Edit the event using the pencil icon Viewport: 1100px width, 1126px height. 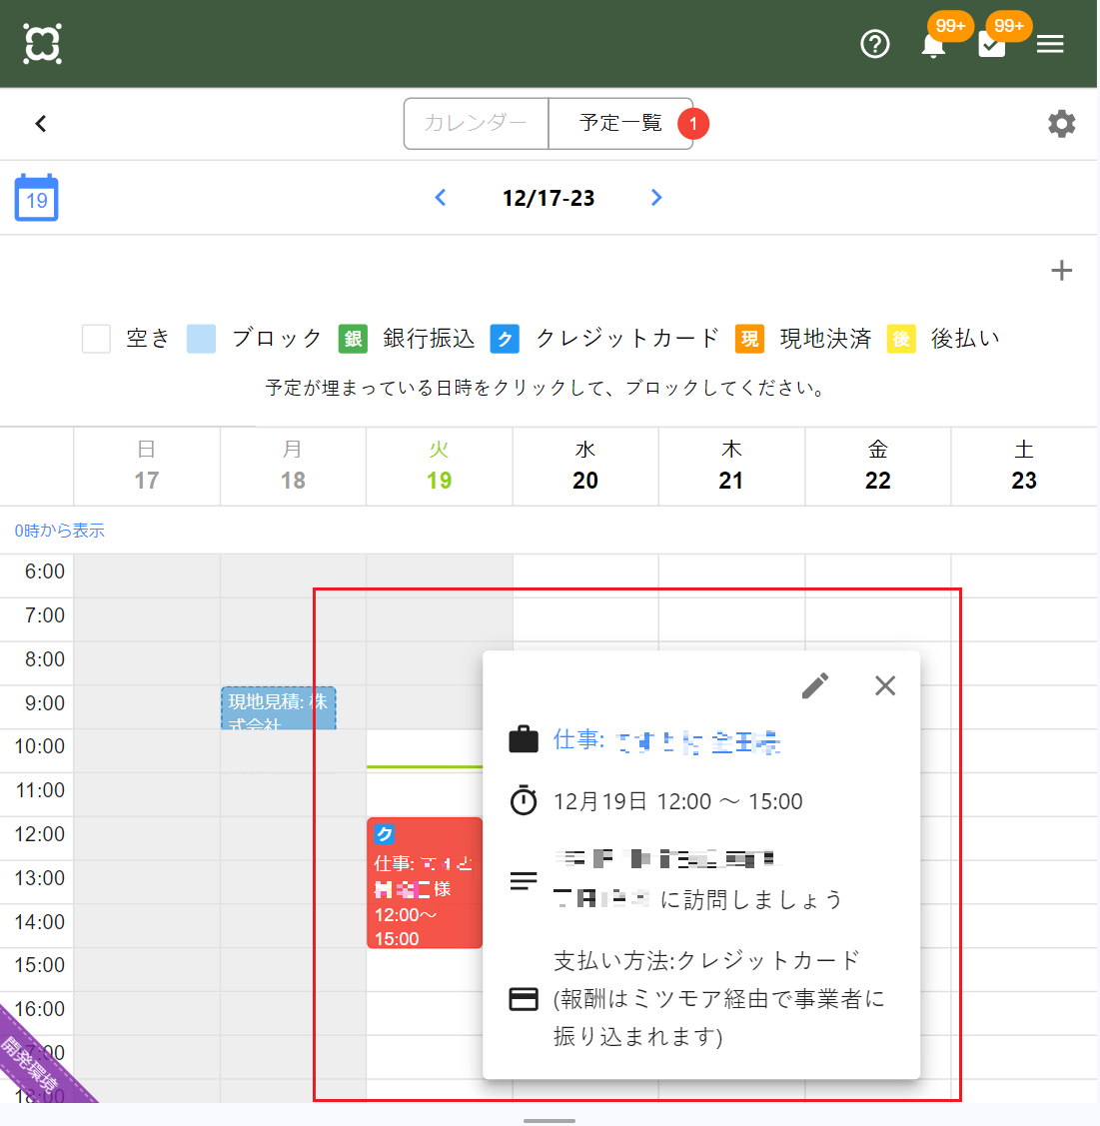point(816,685)
